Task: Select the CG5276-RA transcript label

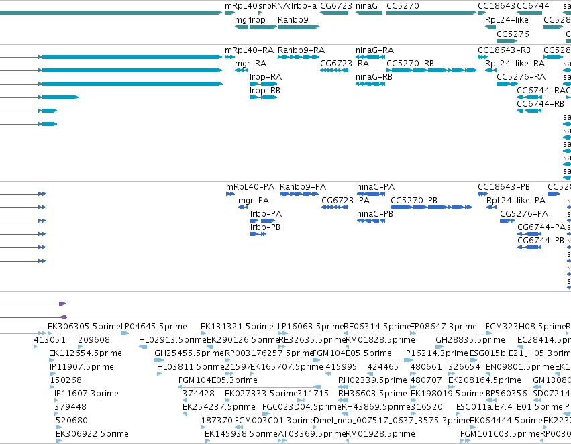Action: tap(521, 76)
